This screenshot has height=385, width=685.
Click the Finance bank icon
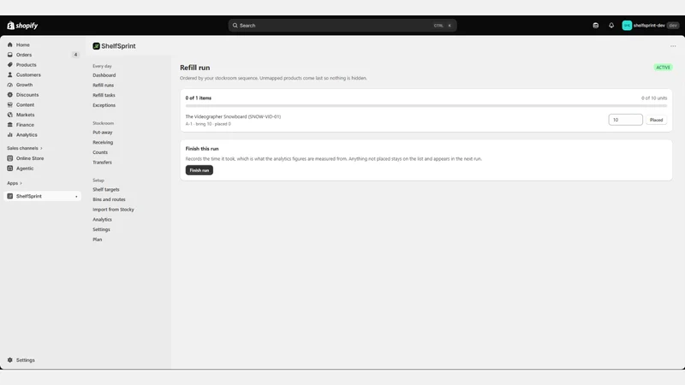tap(10, 125)
